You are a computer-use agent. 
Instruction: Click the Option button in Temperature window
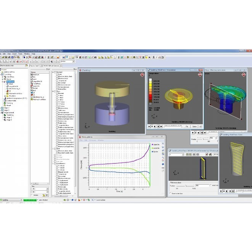194,127
